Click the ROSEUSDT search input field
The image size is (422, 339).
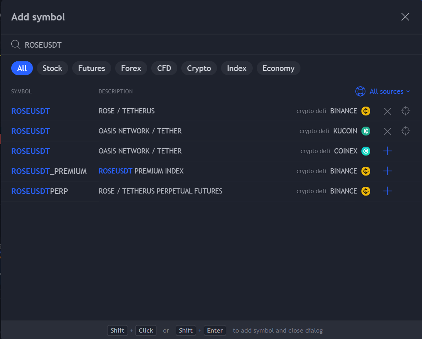pyautogui.click(x=211, y=44)
